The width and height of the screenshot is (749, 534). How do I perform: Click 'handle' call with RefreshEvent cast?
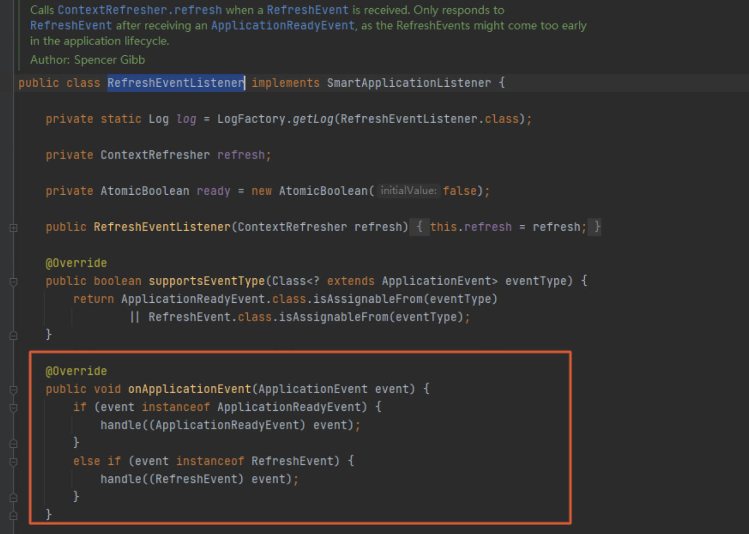coord(121,479)
